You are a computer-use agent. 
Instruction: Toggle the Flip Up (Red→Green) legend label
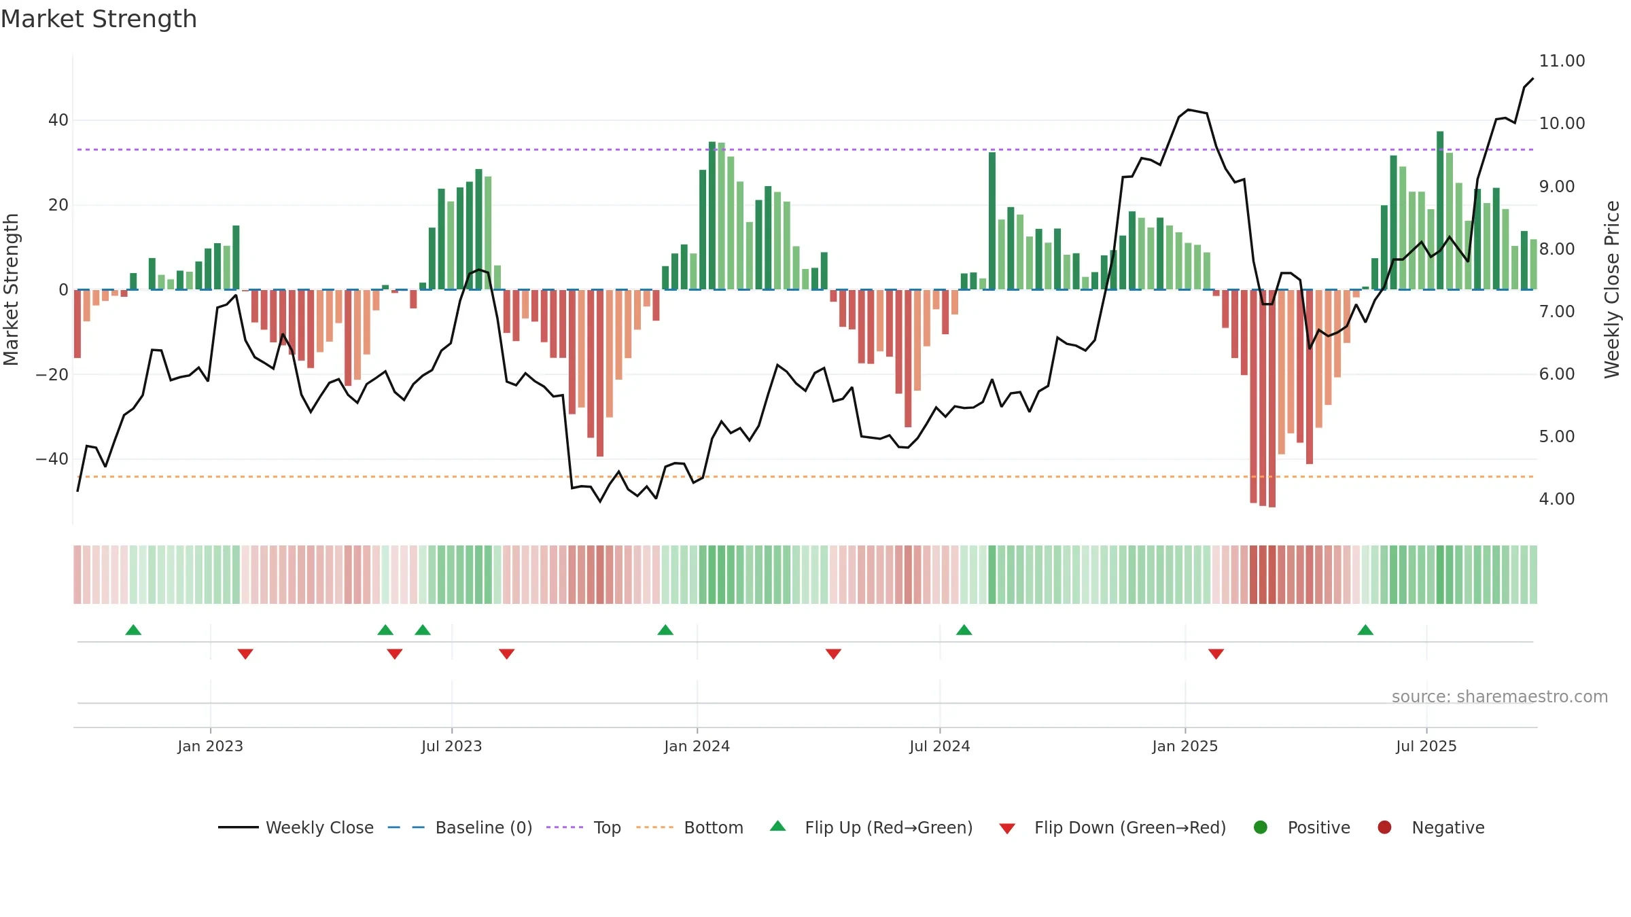pyautogui.click(x=889, y=828)
